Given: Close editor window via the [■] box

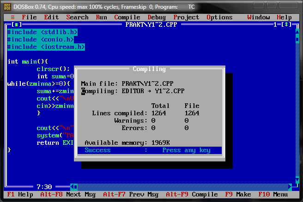Looking at the screenshot, I should point(17,25).
